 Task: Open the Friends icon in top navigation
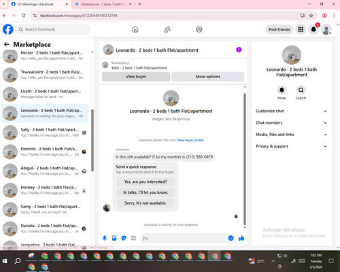pos(167,29)
